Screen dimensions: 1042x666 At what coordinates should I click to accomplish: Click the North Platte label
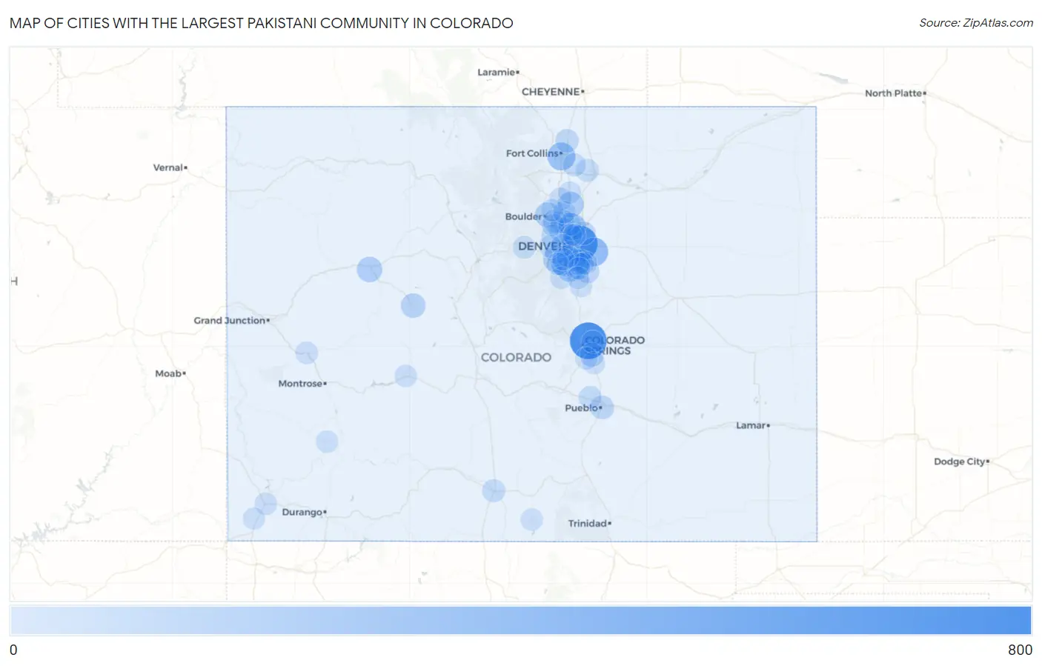pyautogui.click(x=894, y=93)
